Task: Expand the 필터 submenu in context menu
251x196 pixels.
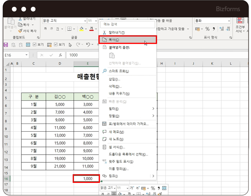Action: point(153,108)
